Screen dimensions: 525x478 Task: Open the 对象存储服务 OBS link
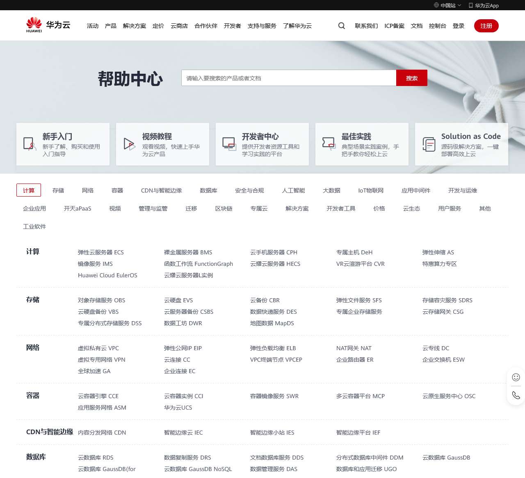(102, 300)
